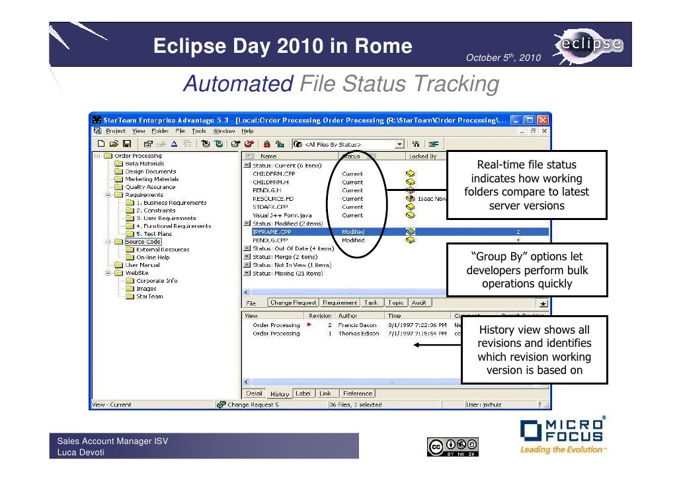
Task: Click the status icon in the PENDLG.CPP row
Action: tap(411, 240)
